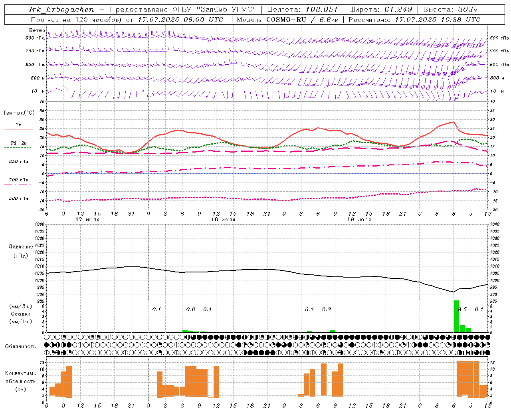Select the longitude value 108.051

pos(322,10)
